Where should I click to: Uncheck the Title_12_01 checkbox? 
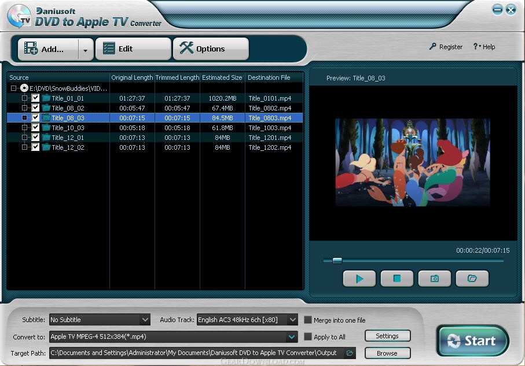(x=35, y=137)
